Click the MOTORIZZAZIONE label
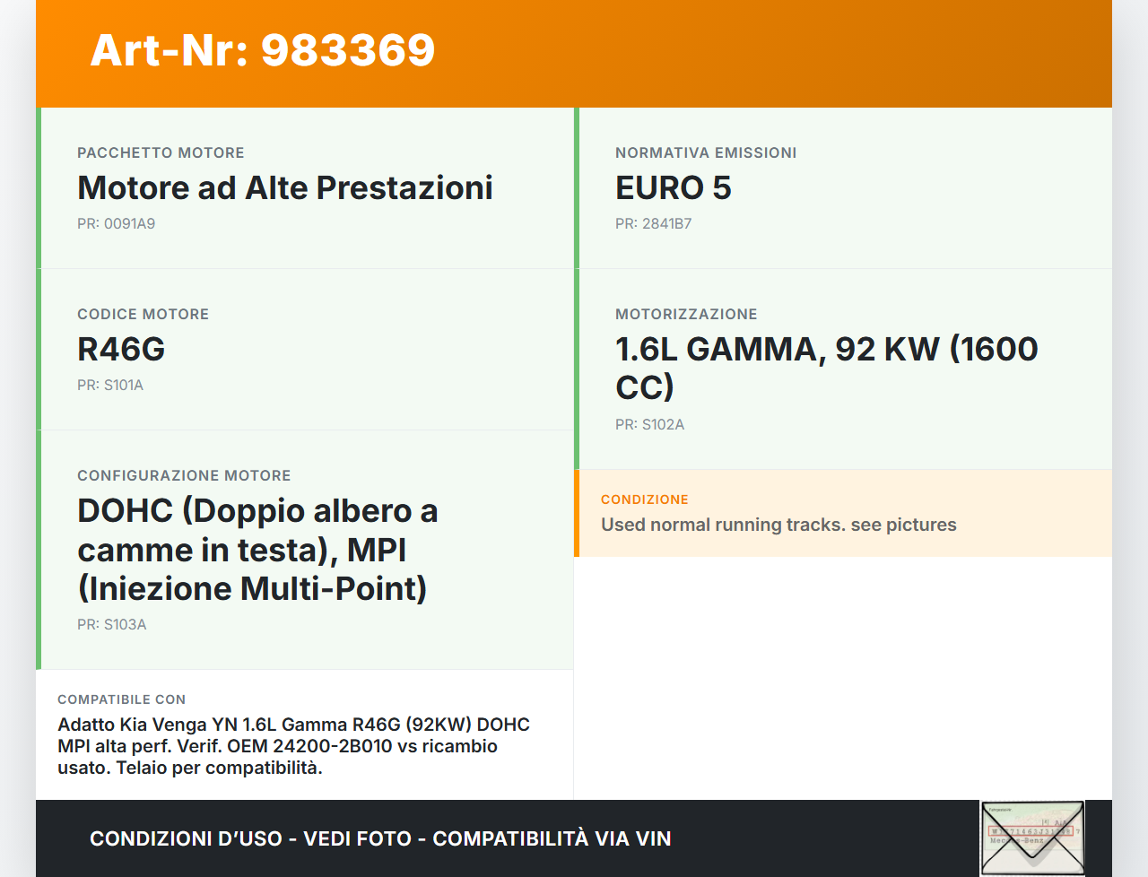 coord(686,314)
